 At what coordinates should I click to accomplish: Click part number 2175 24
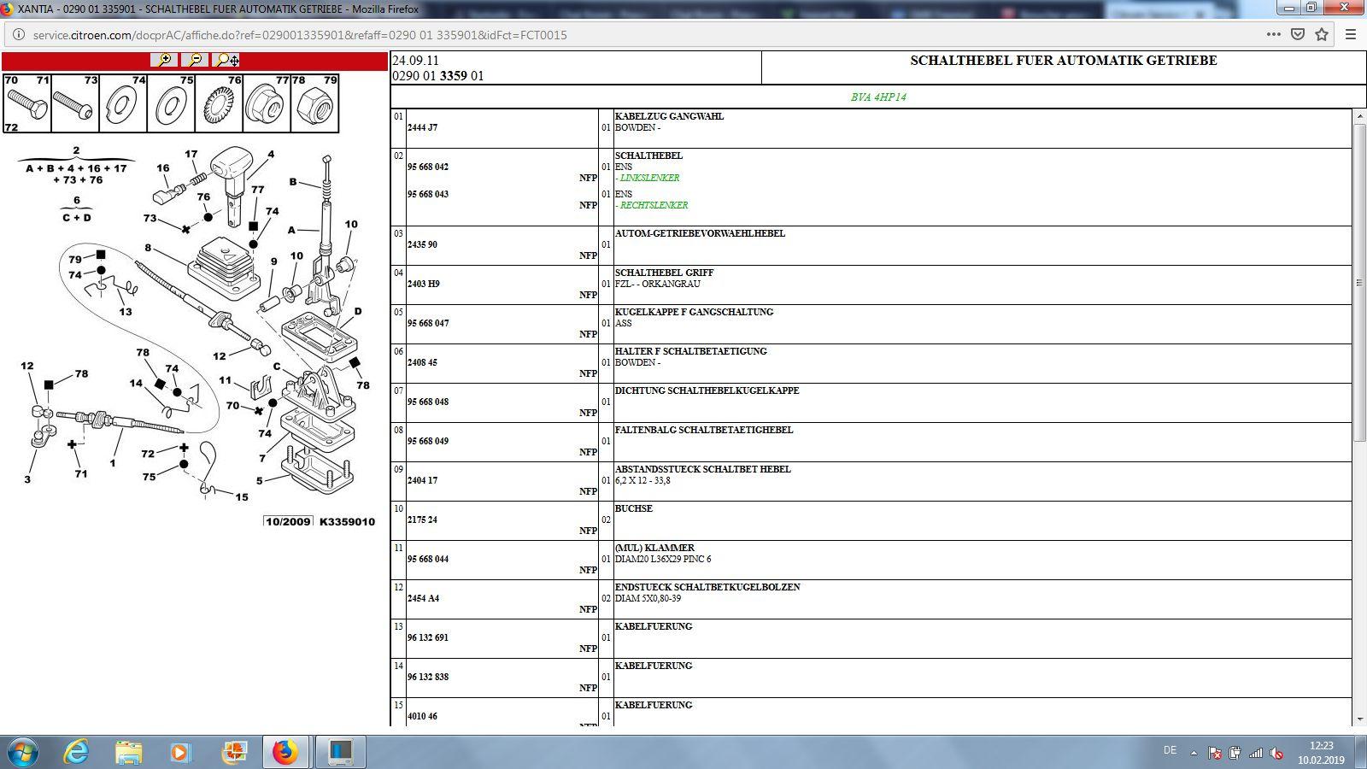pyautogui.click(x=422, y=520)
